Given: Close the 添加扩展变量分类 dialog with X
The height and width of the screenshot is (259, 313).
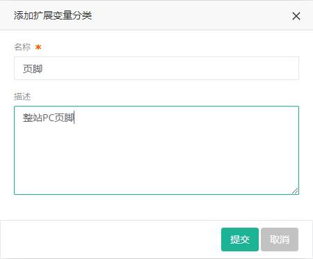Looking at the screenshot, I should pos(296,16).
